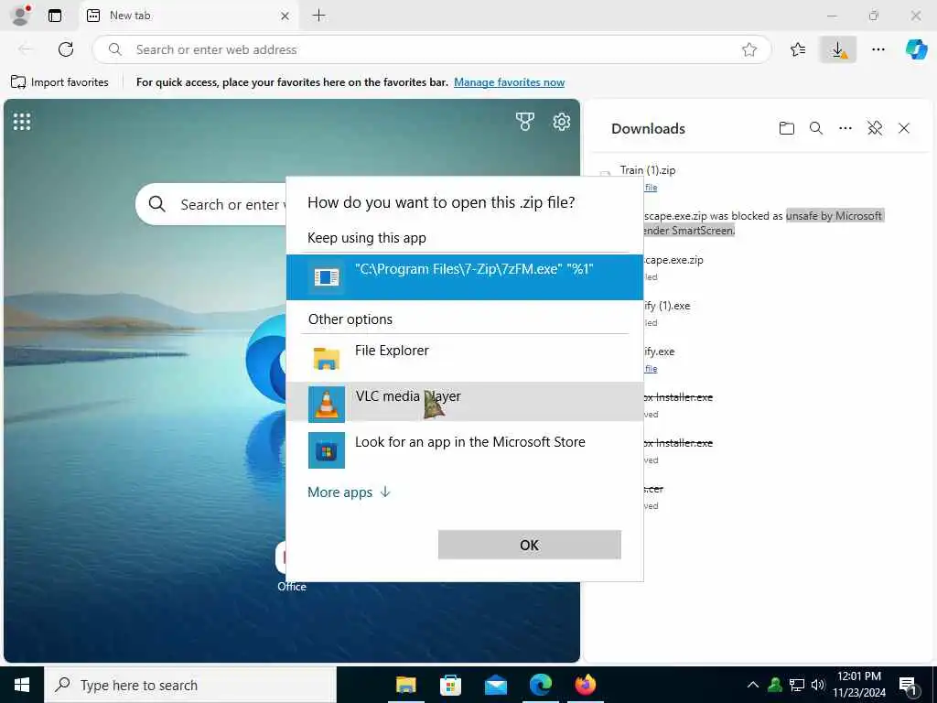Show hidden tray icons chevron
Screen dimensions: 937x703
pyautogui.click(x=753, y=685)
